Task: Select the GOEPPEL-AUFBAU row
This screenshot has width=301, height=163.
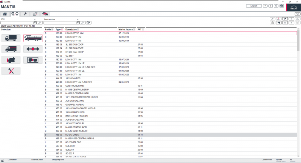Action: click(170, 104)
